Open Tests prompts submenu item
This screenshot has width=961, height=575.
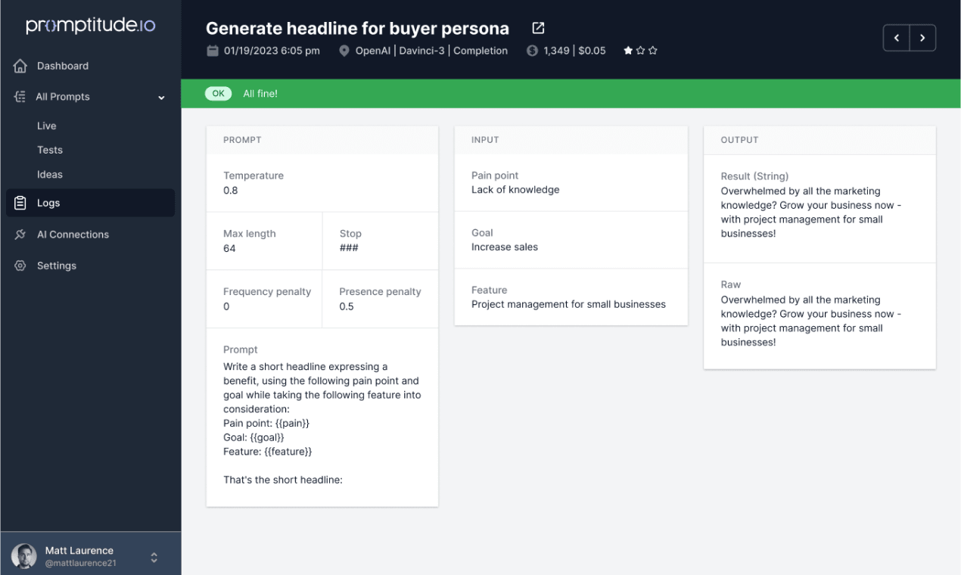[50, 150]
